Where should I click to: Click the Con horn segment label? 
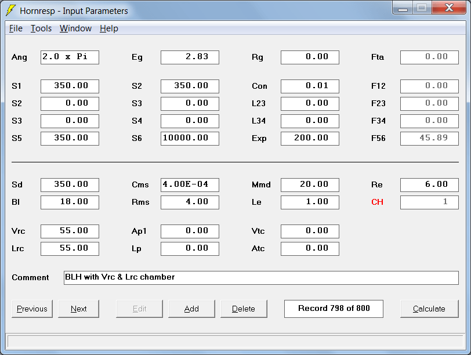click(259, 86)
